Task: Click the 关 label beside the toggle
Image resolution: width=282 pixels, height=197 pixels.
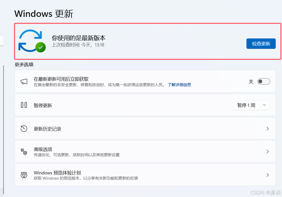Action: point(251,82)
